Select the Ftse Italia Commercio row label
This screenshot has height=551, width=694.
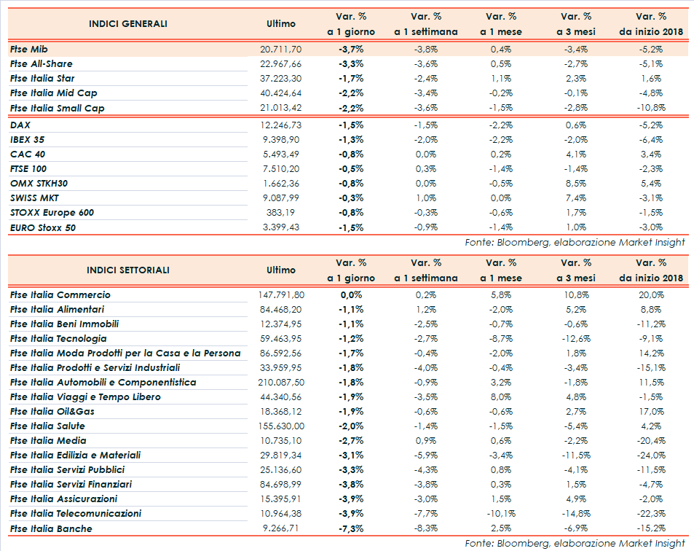pos(60,294)
